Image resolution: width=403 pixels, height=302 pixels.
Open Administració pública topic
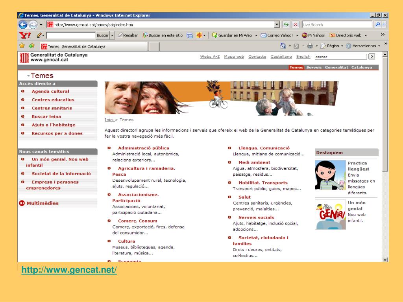(143, 148)
